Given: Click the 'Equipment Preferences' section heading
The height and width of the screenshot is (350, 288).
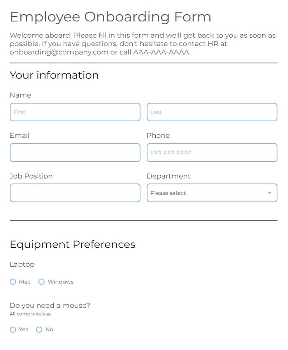Looking at the screenshot, I should coord(72,244).
